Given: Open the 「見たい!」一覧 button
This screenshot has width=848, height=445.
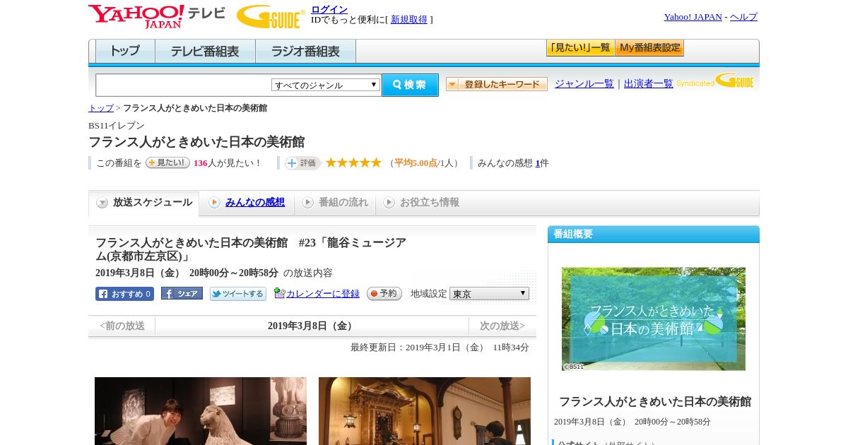Looking at the screenshot, I should [580, 48].
